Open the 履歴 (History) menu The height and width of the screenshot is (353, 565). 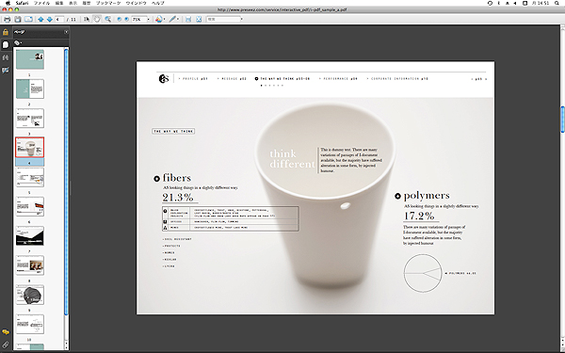tap(87, 3)
